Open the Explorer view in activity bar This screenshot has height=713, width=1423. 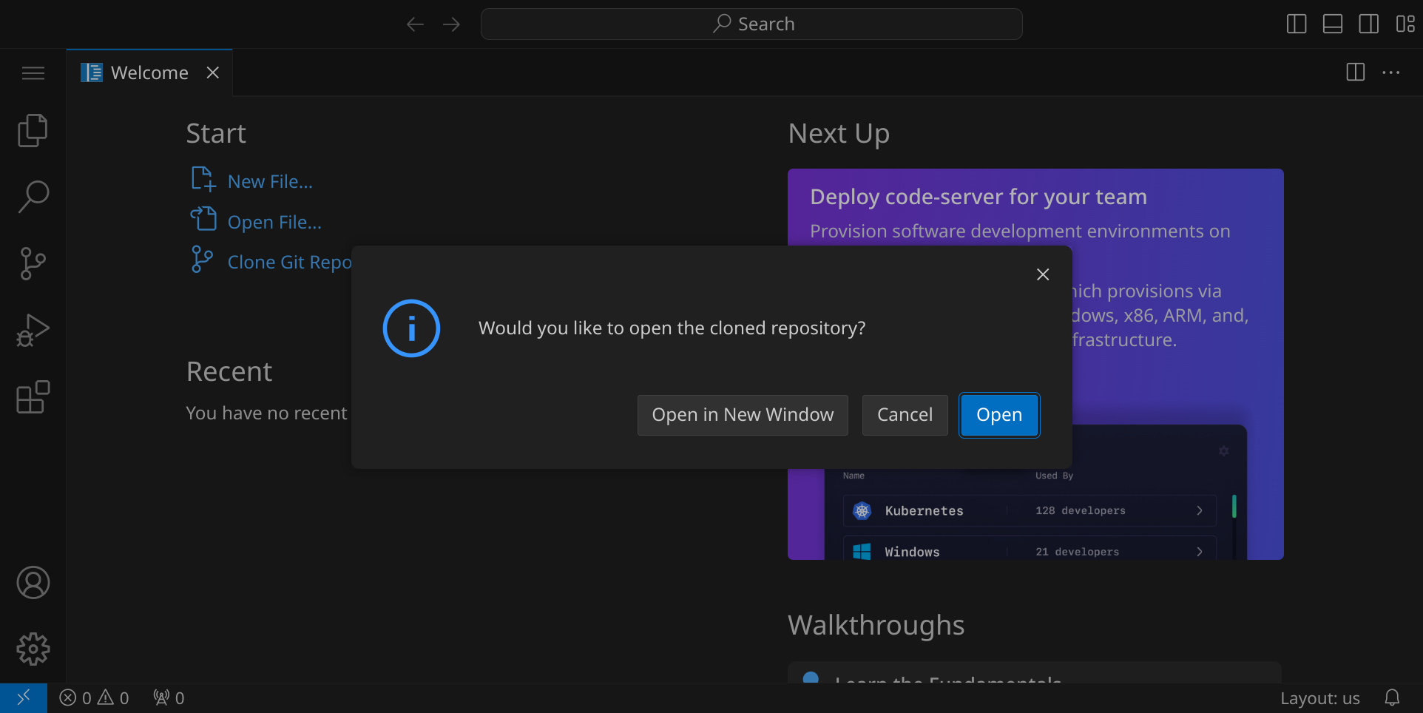point(33,131)
